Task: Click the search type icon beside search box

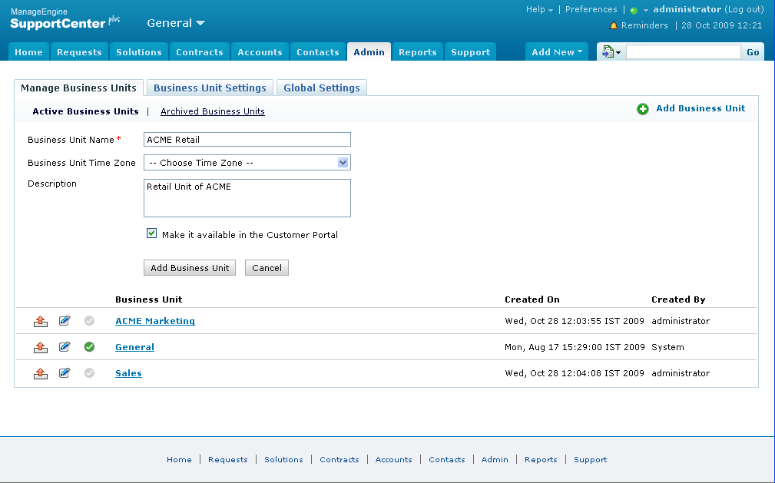Action: click(611, 52)
